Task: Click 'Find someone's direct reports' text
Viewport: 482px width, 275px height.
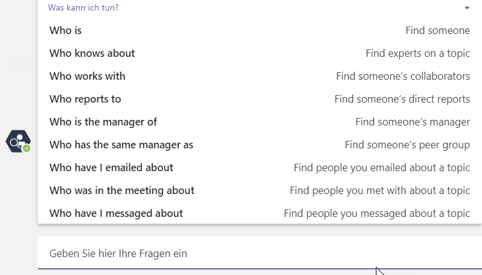Action: click(402, 99)
